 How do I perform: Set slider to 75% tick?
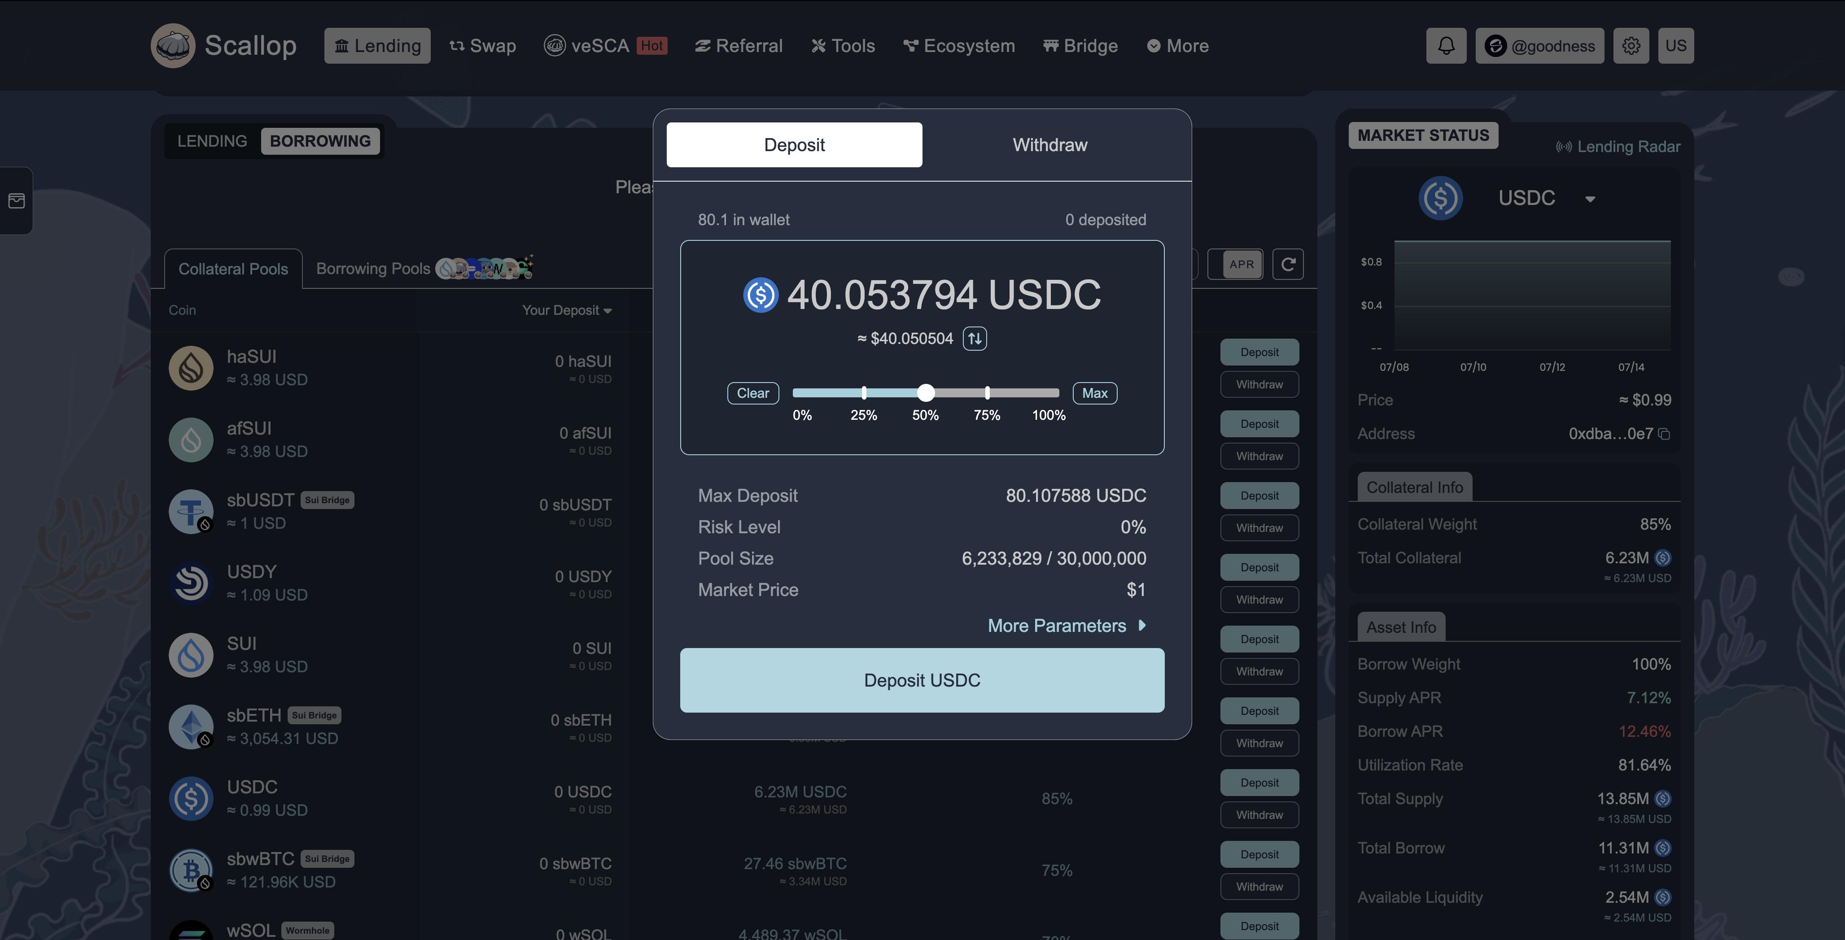(x=987, y=392)
